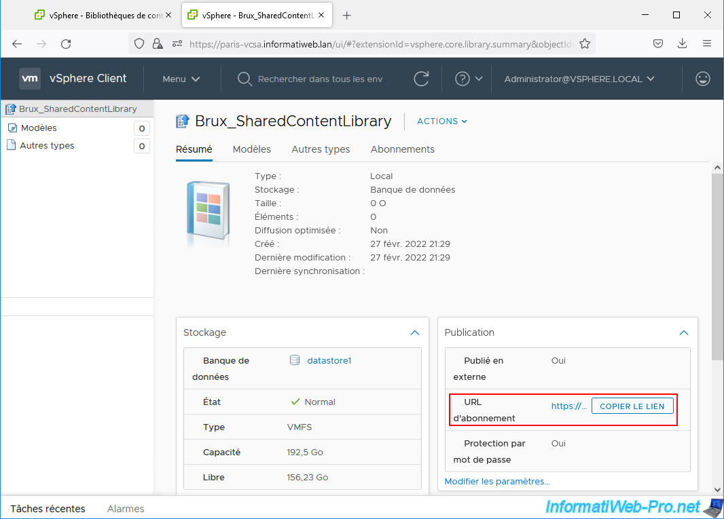The image size is (724, 519).
Task: Click the Brux_SharedContentLibrary page title
Action: point(293,121)
